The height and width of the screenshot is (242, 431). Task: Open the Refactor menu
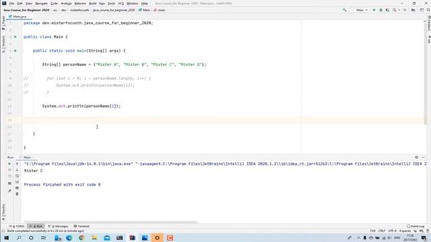pos(80,3)
